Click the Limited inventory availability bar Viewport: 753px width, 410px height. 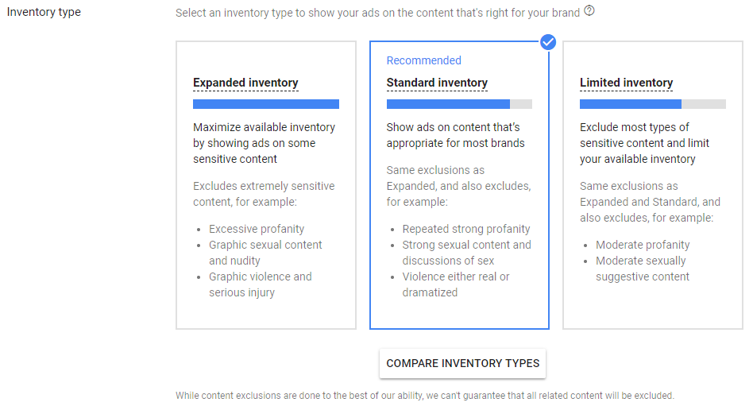click(x=652, y=104)
